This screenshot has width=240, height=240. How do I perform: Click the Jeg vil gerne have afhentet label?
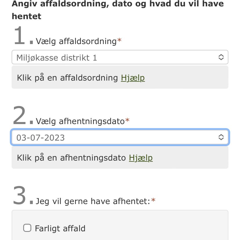tap(93, 201)
